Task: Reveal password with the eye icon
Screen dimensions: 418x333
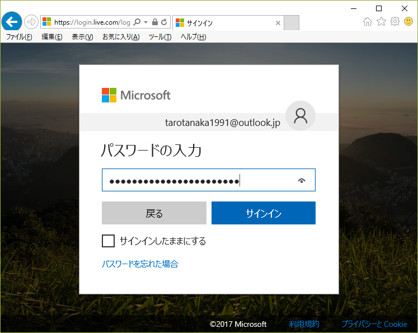Action: 302,181
